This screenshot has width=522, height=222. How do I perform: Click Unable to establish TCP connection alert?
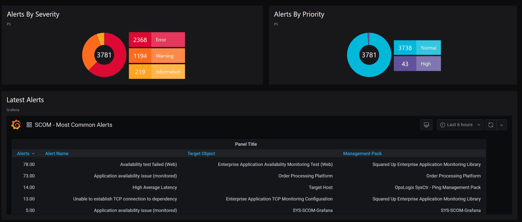tap(125, 199)
